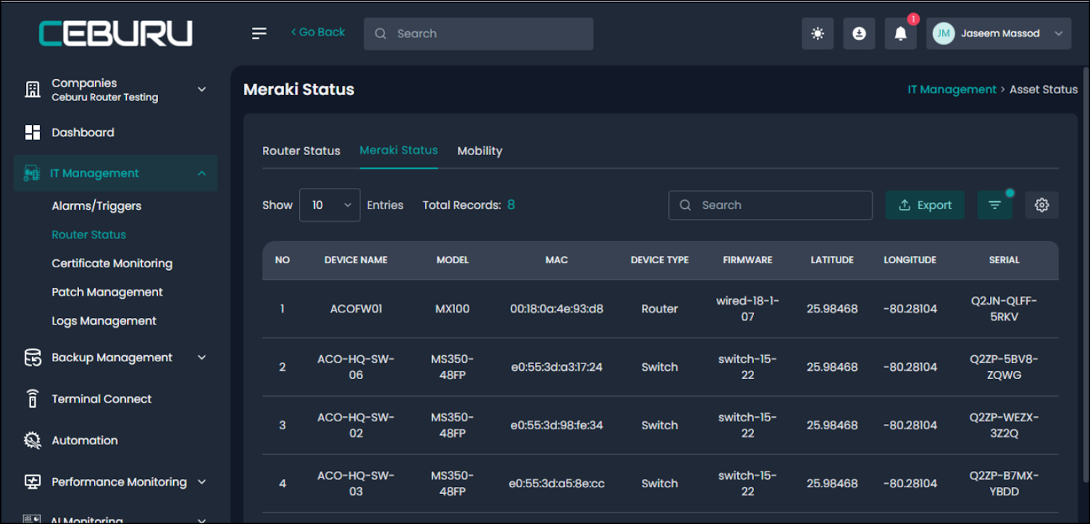Click the JM user avatar
The height and width of the screenshot is (524, 1090).
944,33
